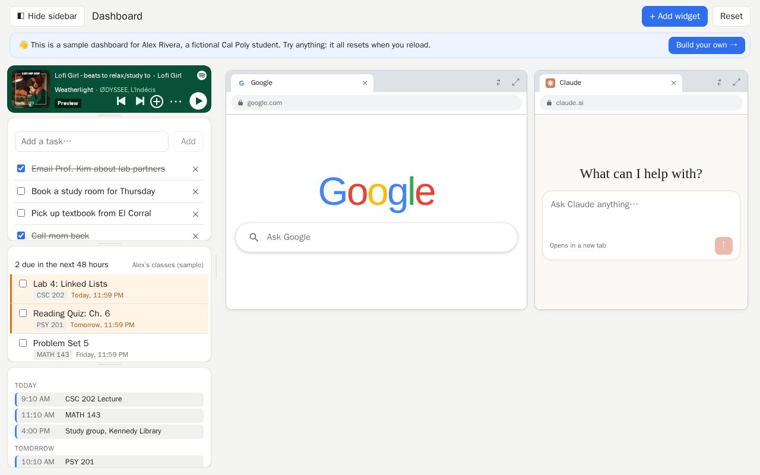Click the 'Study group, Kennedy Library' event
The width and height of the screenshot is (760, 475).
click(x=109, y=431)
